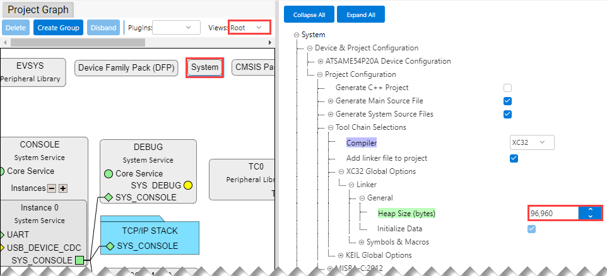Select the Project Graph tab
The width and height of the screenshot is (607, 276).
point(38,10)
